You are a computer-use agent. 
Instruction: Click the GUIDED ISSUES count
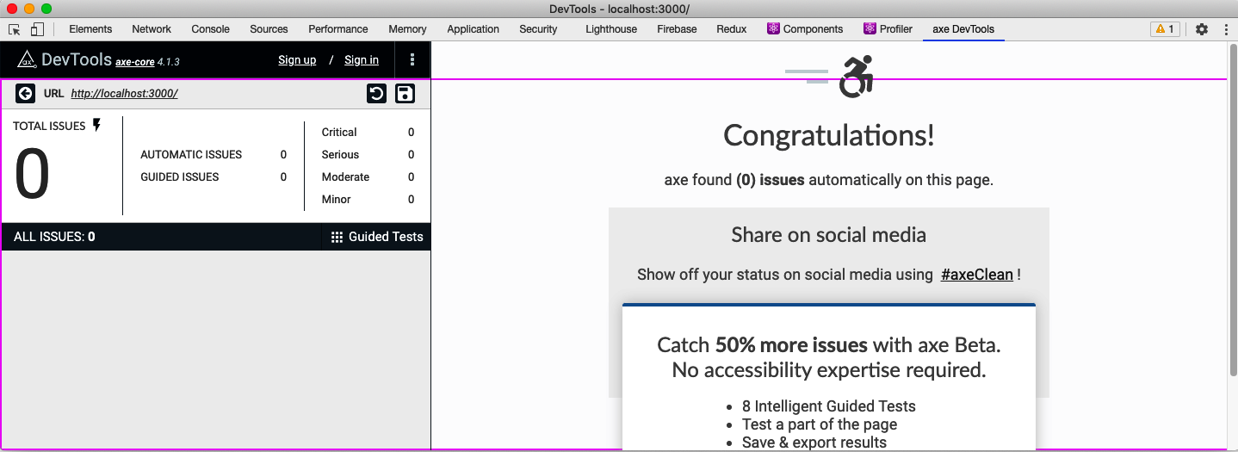point(283,177)
